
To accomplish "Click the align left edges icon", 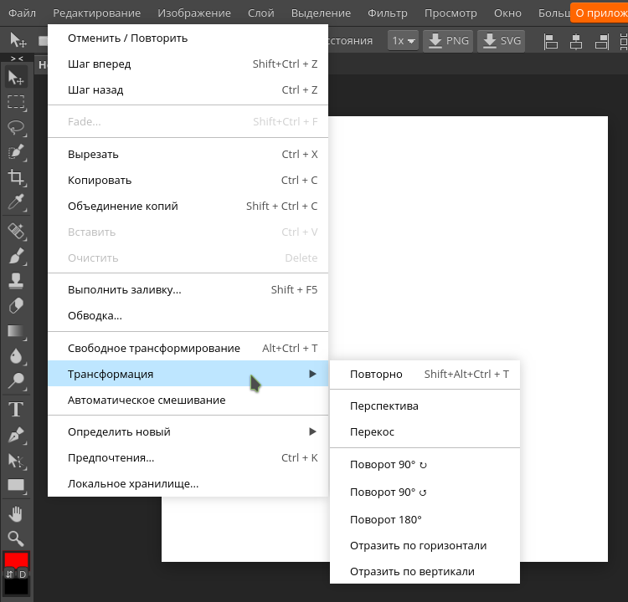I will [551, 41].
